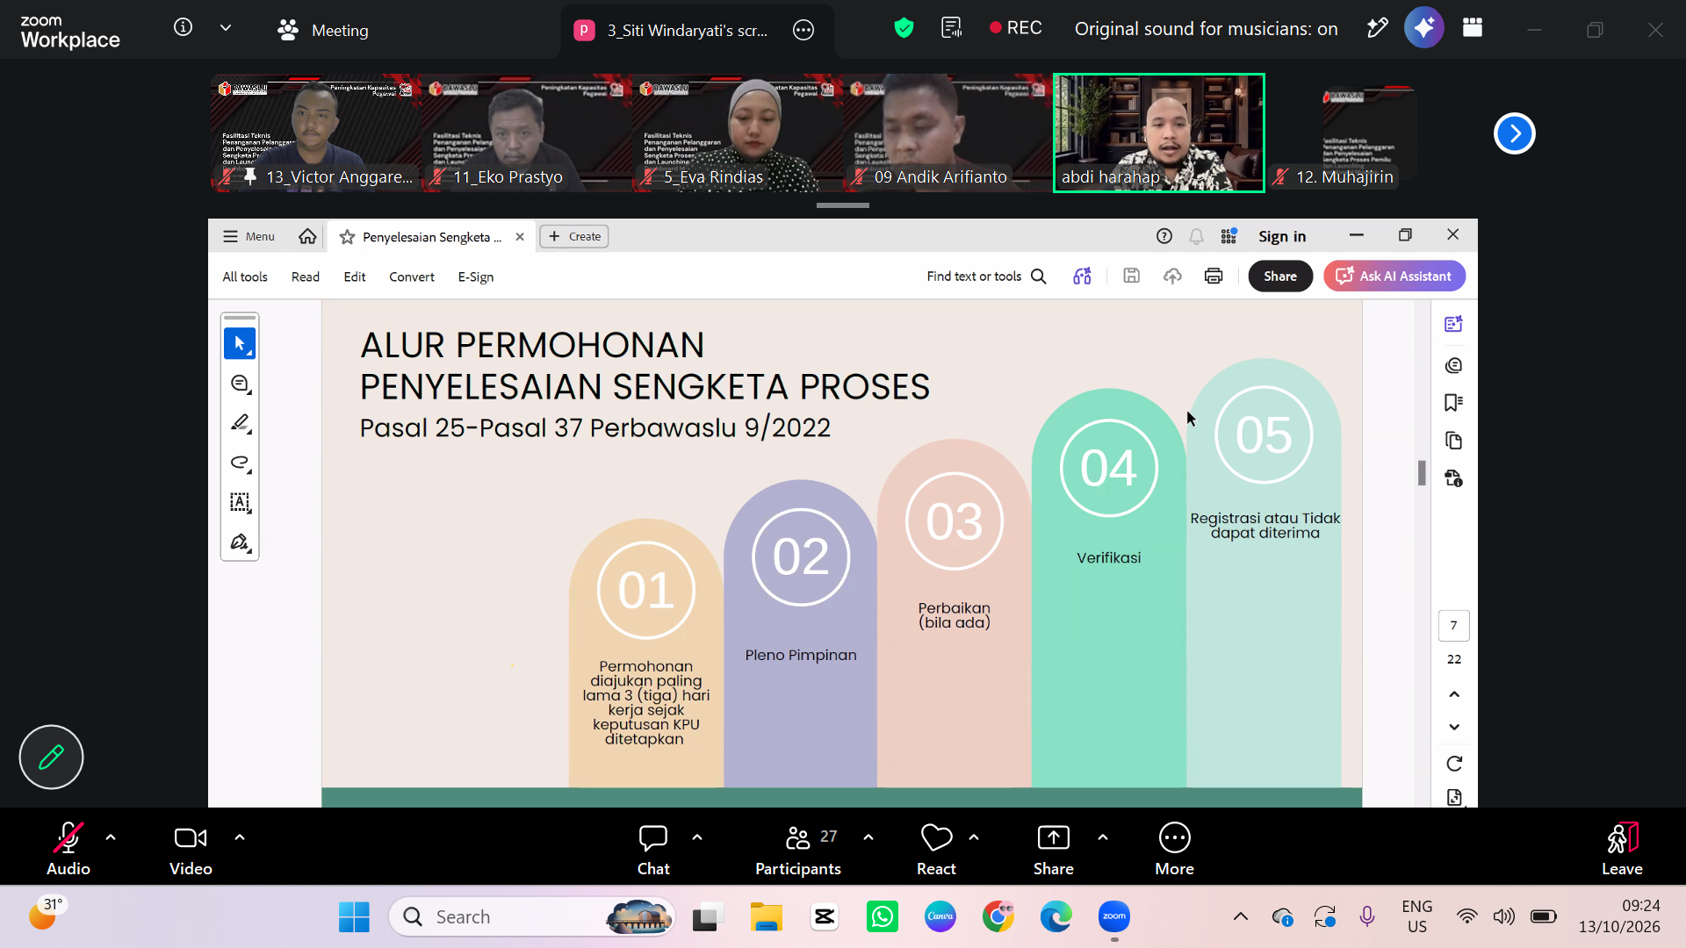The width and height of the screenshot is (1686, 948).
Task: Select the text box tool in Acrobat
Action: 240,502
